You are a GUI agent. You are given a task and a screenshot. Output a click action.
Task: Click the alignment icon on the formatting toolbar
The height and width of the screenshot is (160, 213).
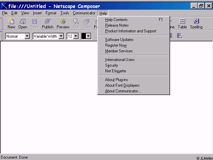[x=180, y=36]
